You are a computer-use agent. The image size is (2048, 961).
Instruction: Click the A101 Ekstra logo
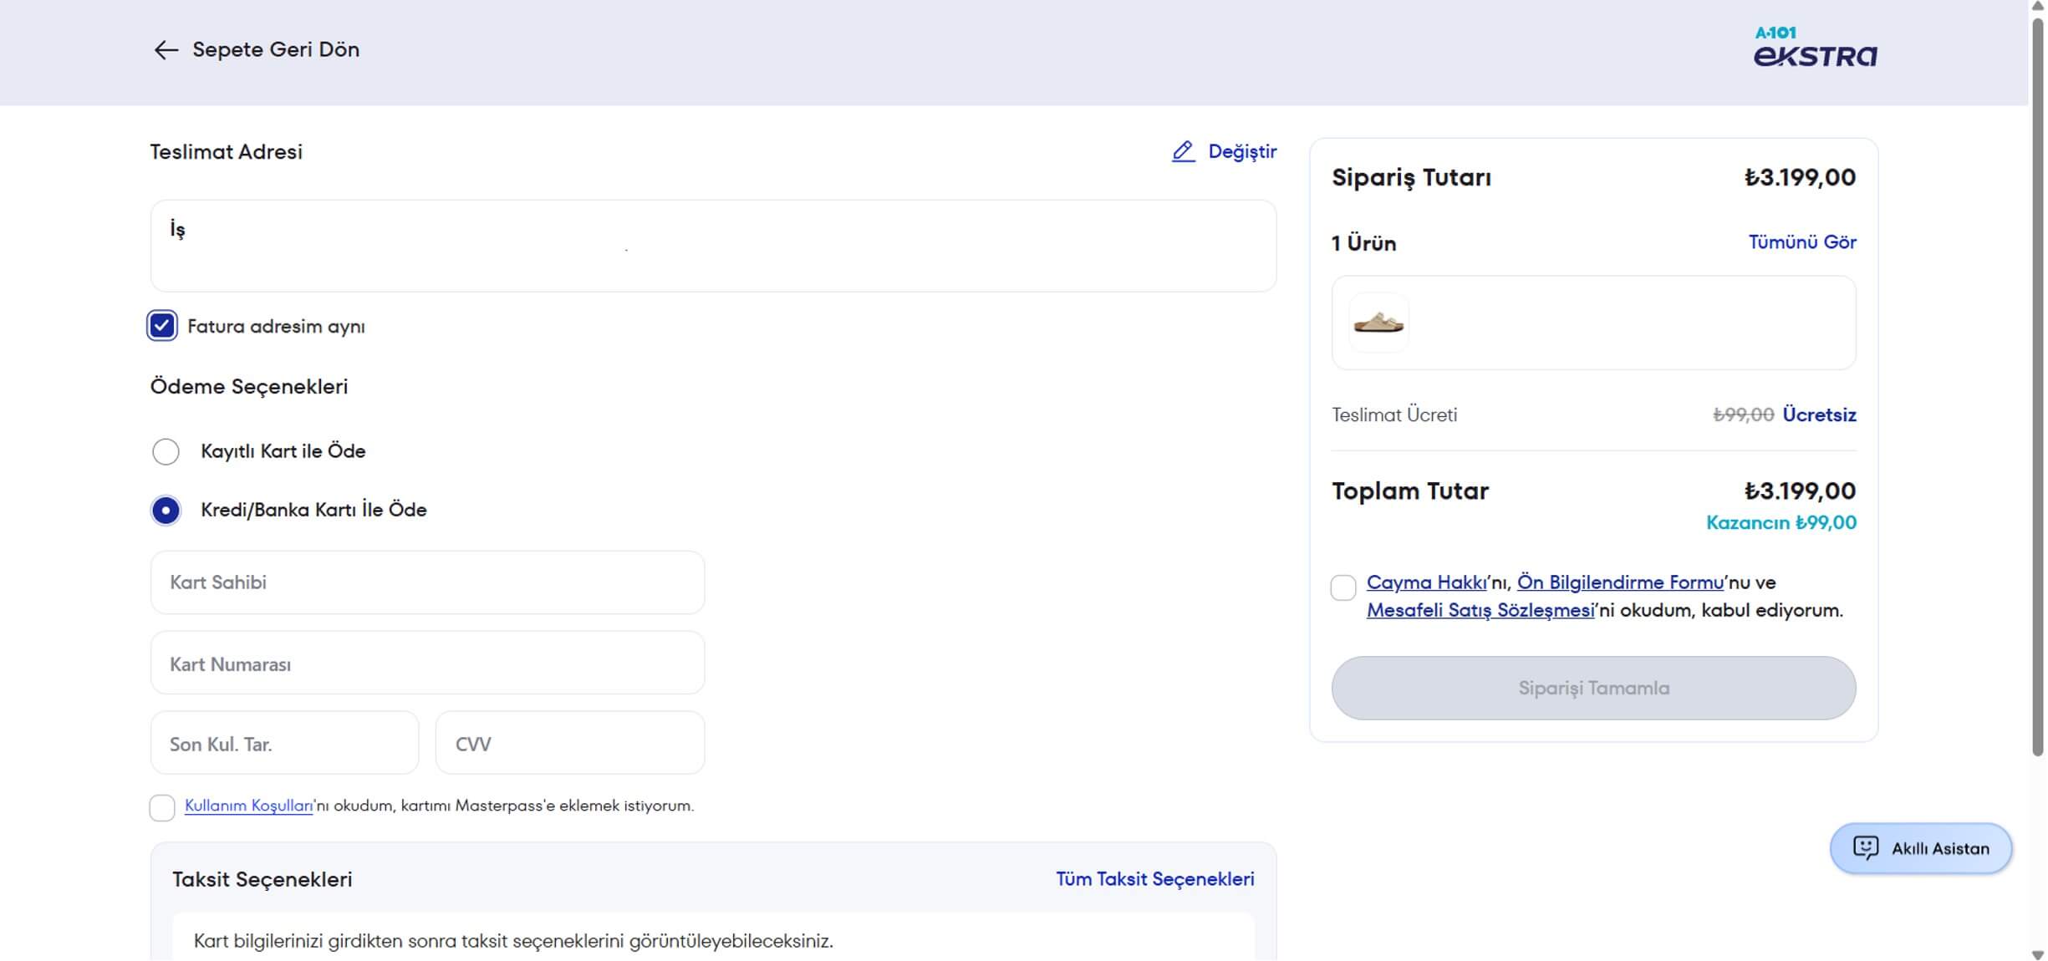(1815, 47)
